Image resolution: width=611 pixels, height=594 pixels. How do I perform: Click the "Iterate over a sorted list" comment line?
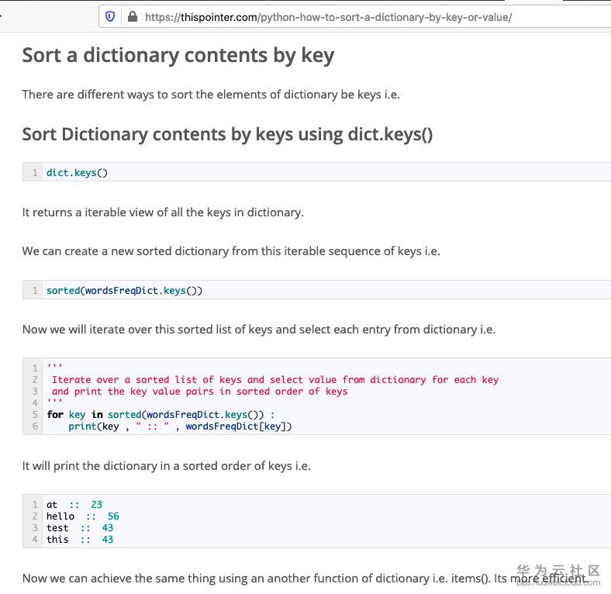tap(274, 380)
